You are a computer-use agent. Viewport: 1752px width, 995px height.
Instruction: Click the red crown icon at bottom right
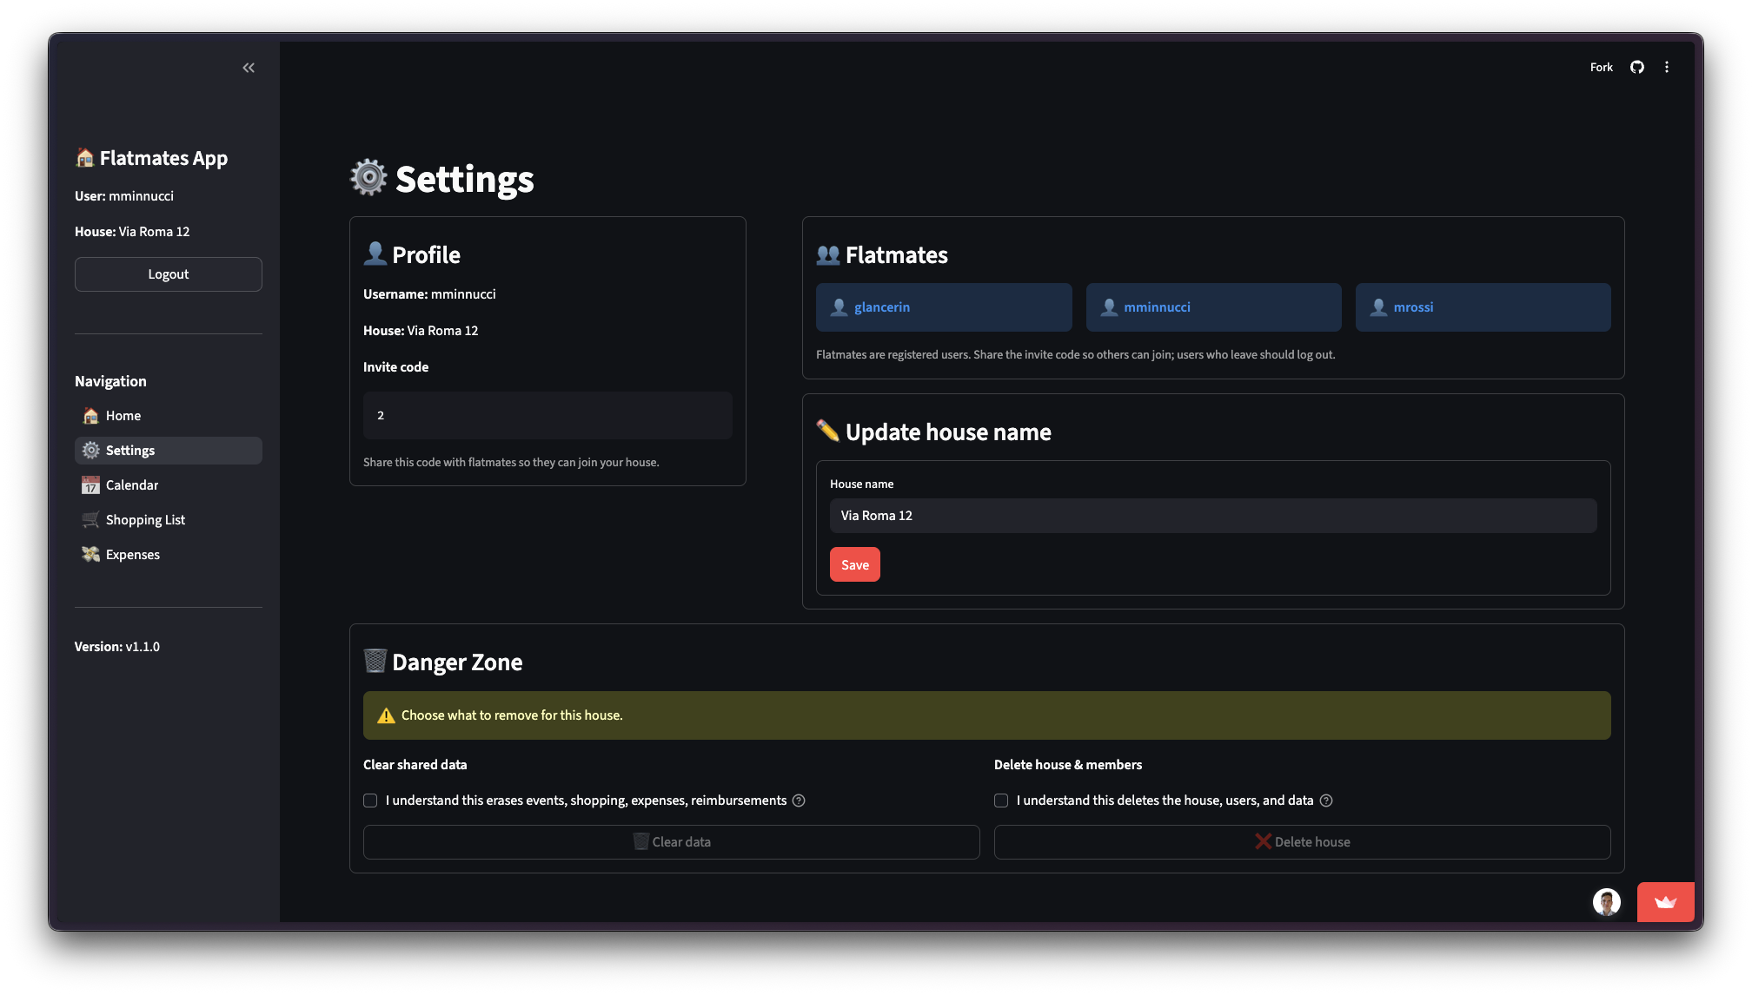[x=1665, y=902]
